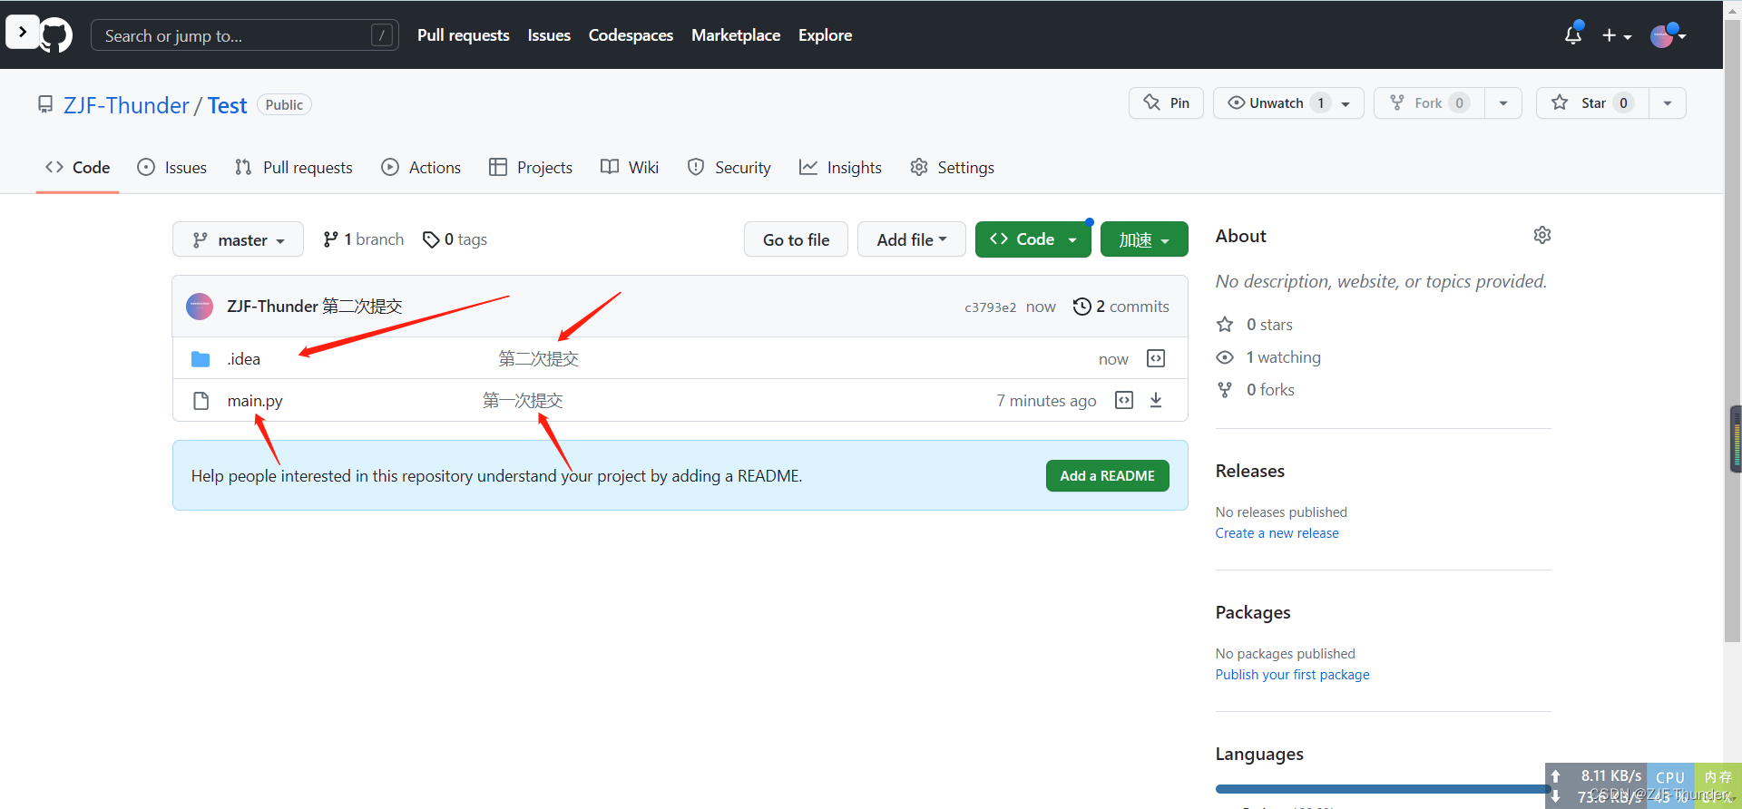Click the commit author avatar
This screenshot has width=1742, height=809.
200,307
